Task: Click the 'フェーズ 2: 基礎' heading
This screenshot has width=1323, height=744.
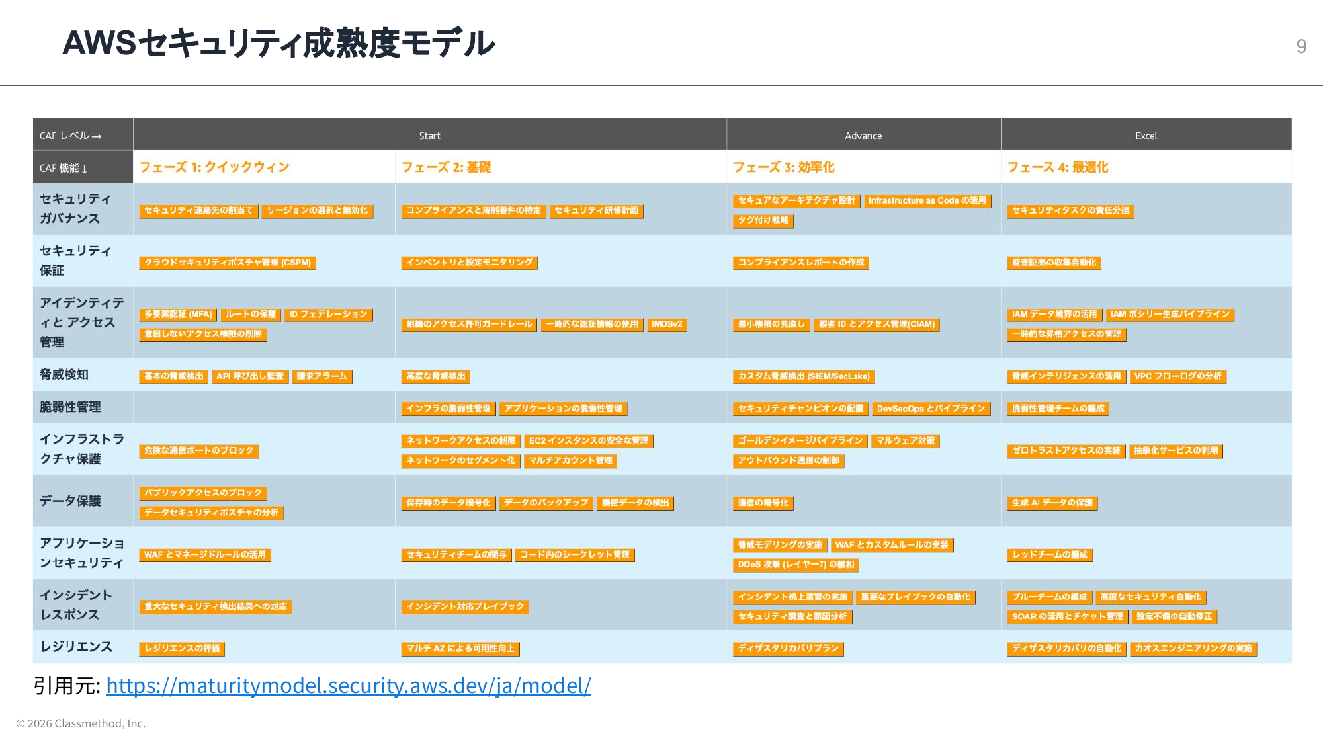Action: point(446,167)
